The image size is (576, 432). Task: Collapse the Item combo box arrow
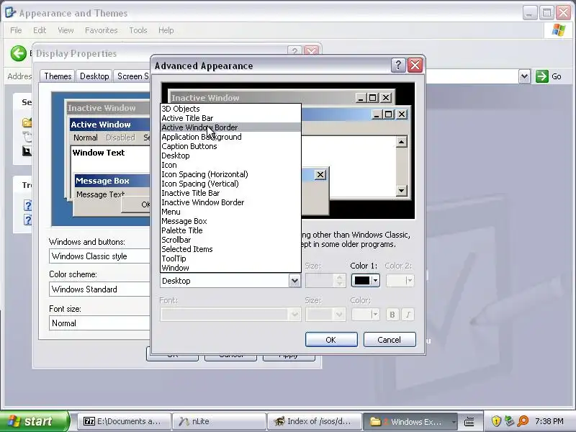coord(294,281)
